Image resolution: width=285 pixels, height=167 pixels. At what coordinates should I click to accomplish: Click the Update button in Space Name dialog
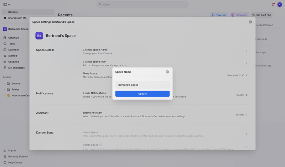point(142,94)
